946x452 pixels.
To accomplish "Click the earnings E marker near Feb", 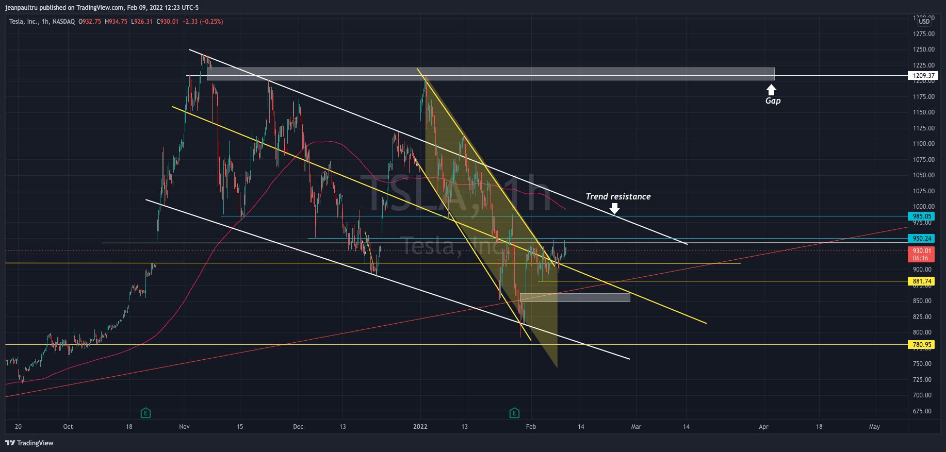I will [x=514, y=413].
